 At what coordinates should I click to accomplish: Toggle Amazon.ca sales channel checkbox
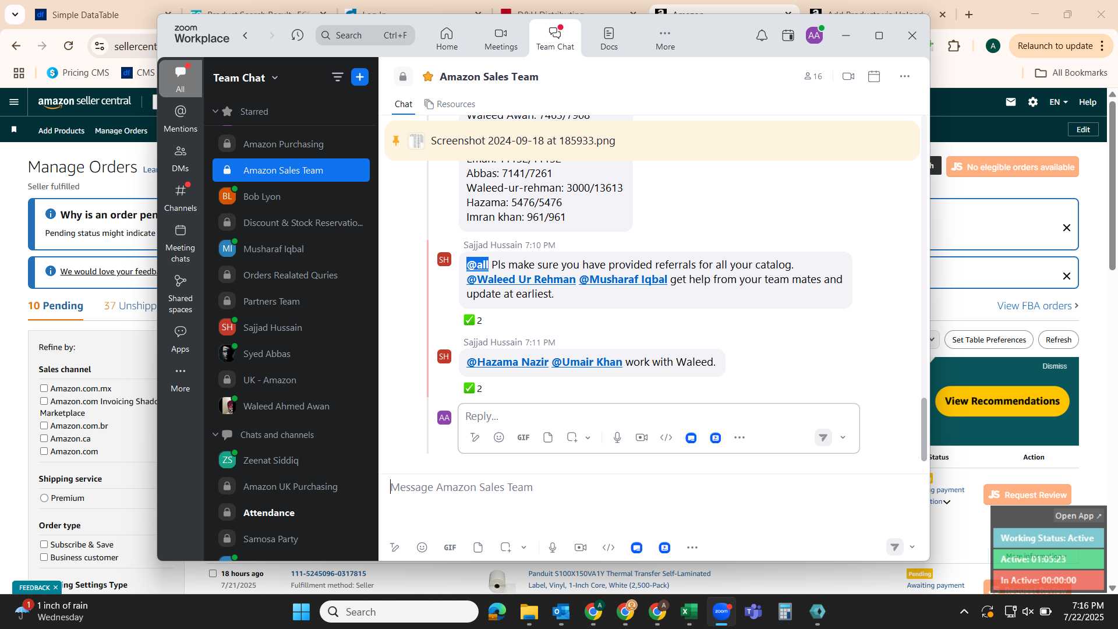(44, 438)
